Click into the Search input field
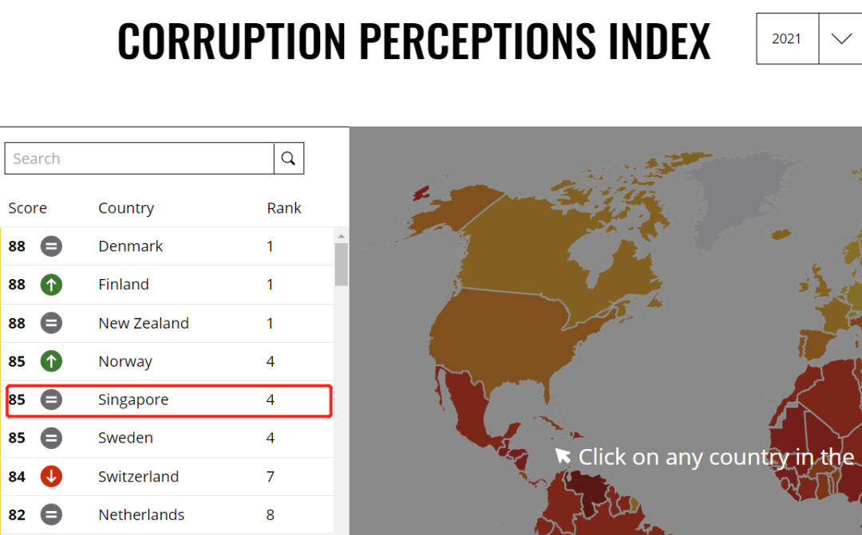 tap(139, 158)
